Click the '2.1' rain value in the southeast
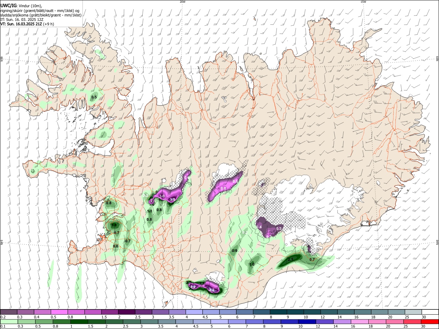This screenshot has height=329, width=439. tap(290, 259)
